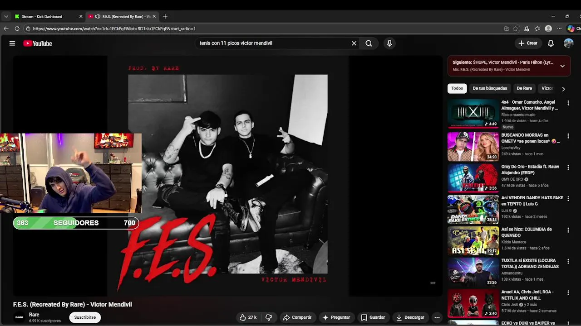Open the YouTube guide hamburger menu
581x326 pixels.
pyautogui.click(x=12, y=43)
